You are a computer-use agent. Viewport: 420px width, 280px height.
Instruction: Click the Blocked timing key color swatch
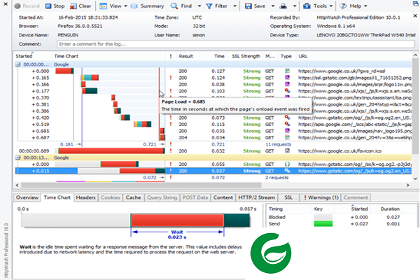(323, 217)
